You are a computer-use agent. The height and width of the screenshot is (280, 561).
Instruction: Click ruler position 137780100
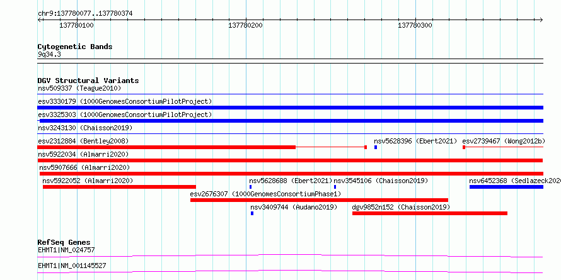click(76, 25)
